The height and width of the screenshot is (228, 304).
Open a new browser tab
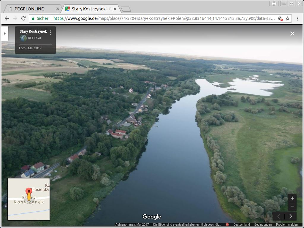coord(126,9)
